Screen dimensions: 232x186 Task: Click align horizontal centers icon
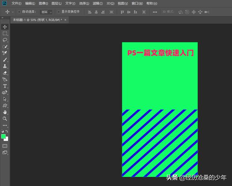96,12
